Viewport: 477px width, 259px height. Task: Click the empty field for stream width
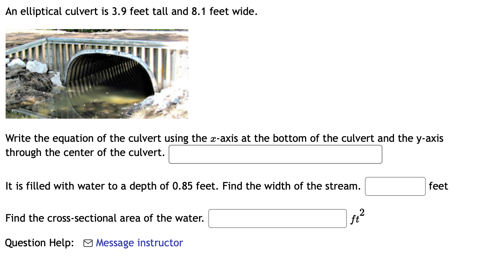395,186
